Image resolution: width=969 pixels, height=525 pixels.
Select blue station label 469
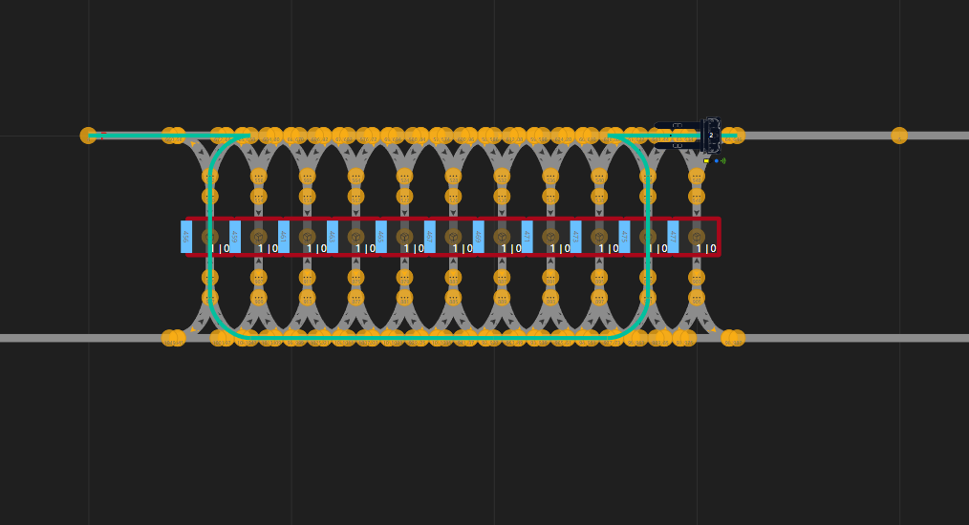tap(479, 237)
